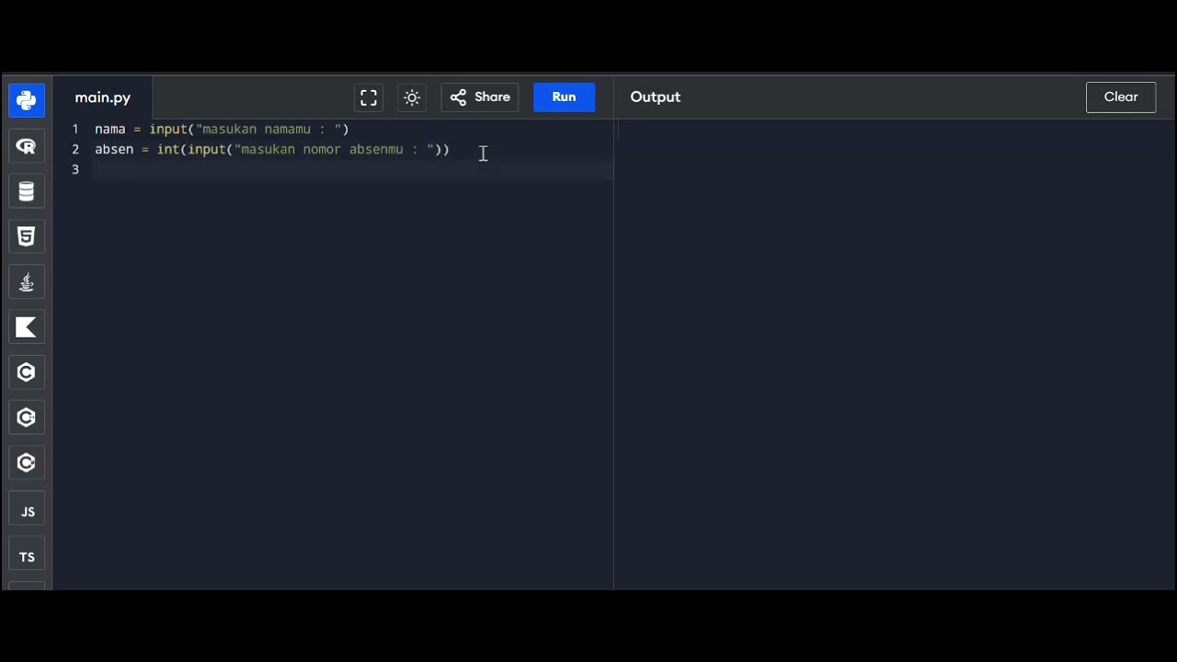Screen dimensions: 1177x662
Task: Open the HTML5 editor icon
Action: pos(27,236)
